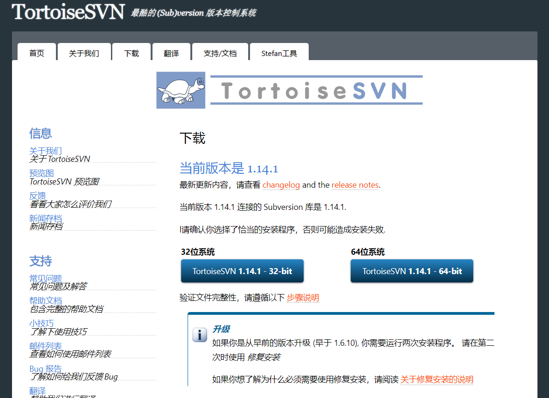Open the 邮件列表 sidebar link
Screen dimensions: 549x398
coord(45,346)
